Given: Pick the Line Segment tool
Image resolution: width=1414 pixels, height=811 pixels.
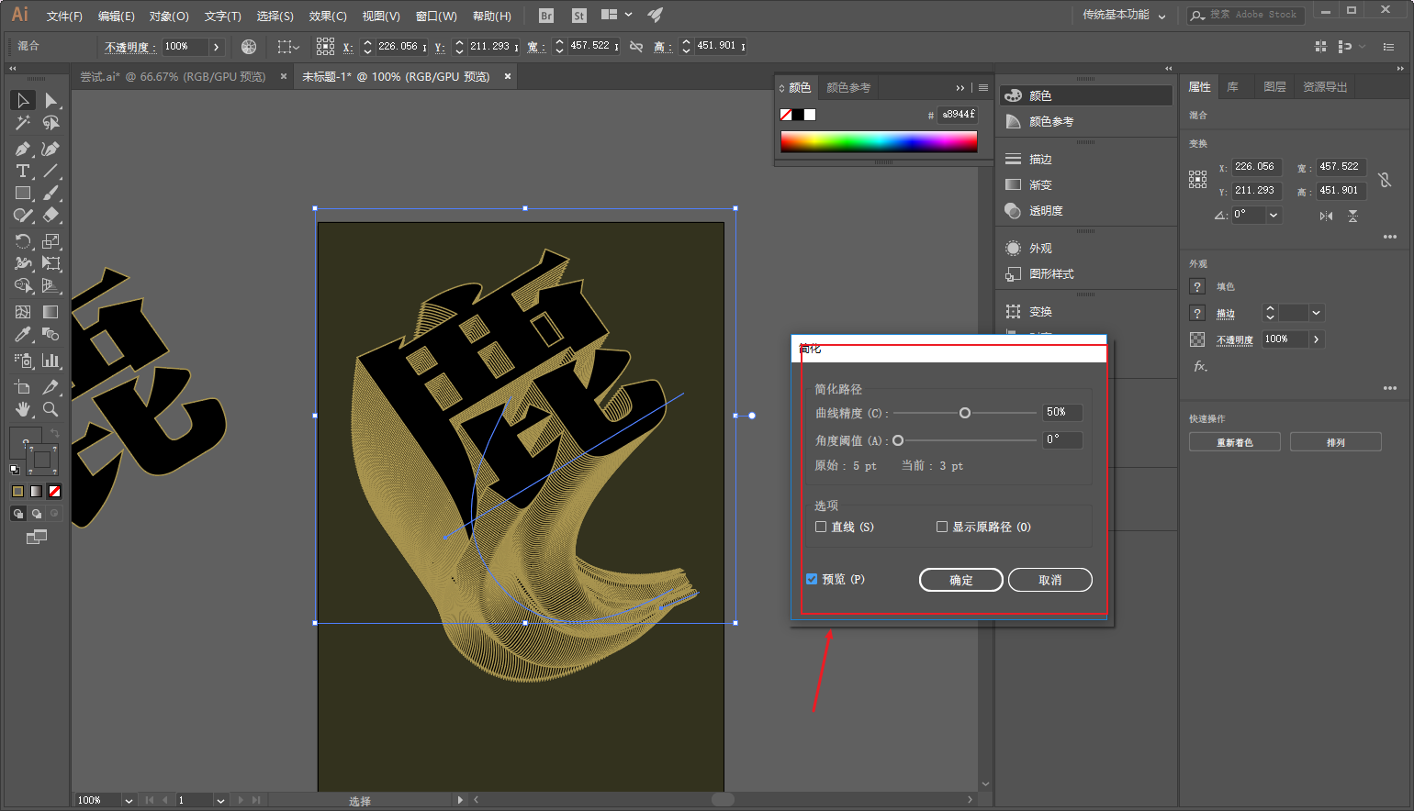Looking at the screenshot, I should pyautogui.click(x=50, y=171).
